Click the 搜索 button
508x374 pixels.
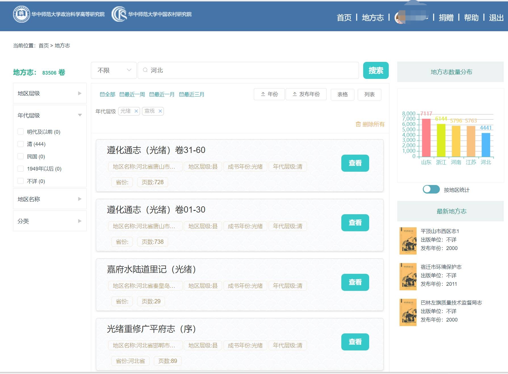coord(376,70)
